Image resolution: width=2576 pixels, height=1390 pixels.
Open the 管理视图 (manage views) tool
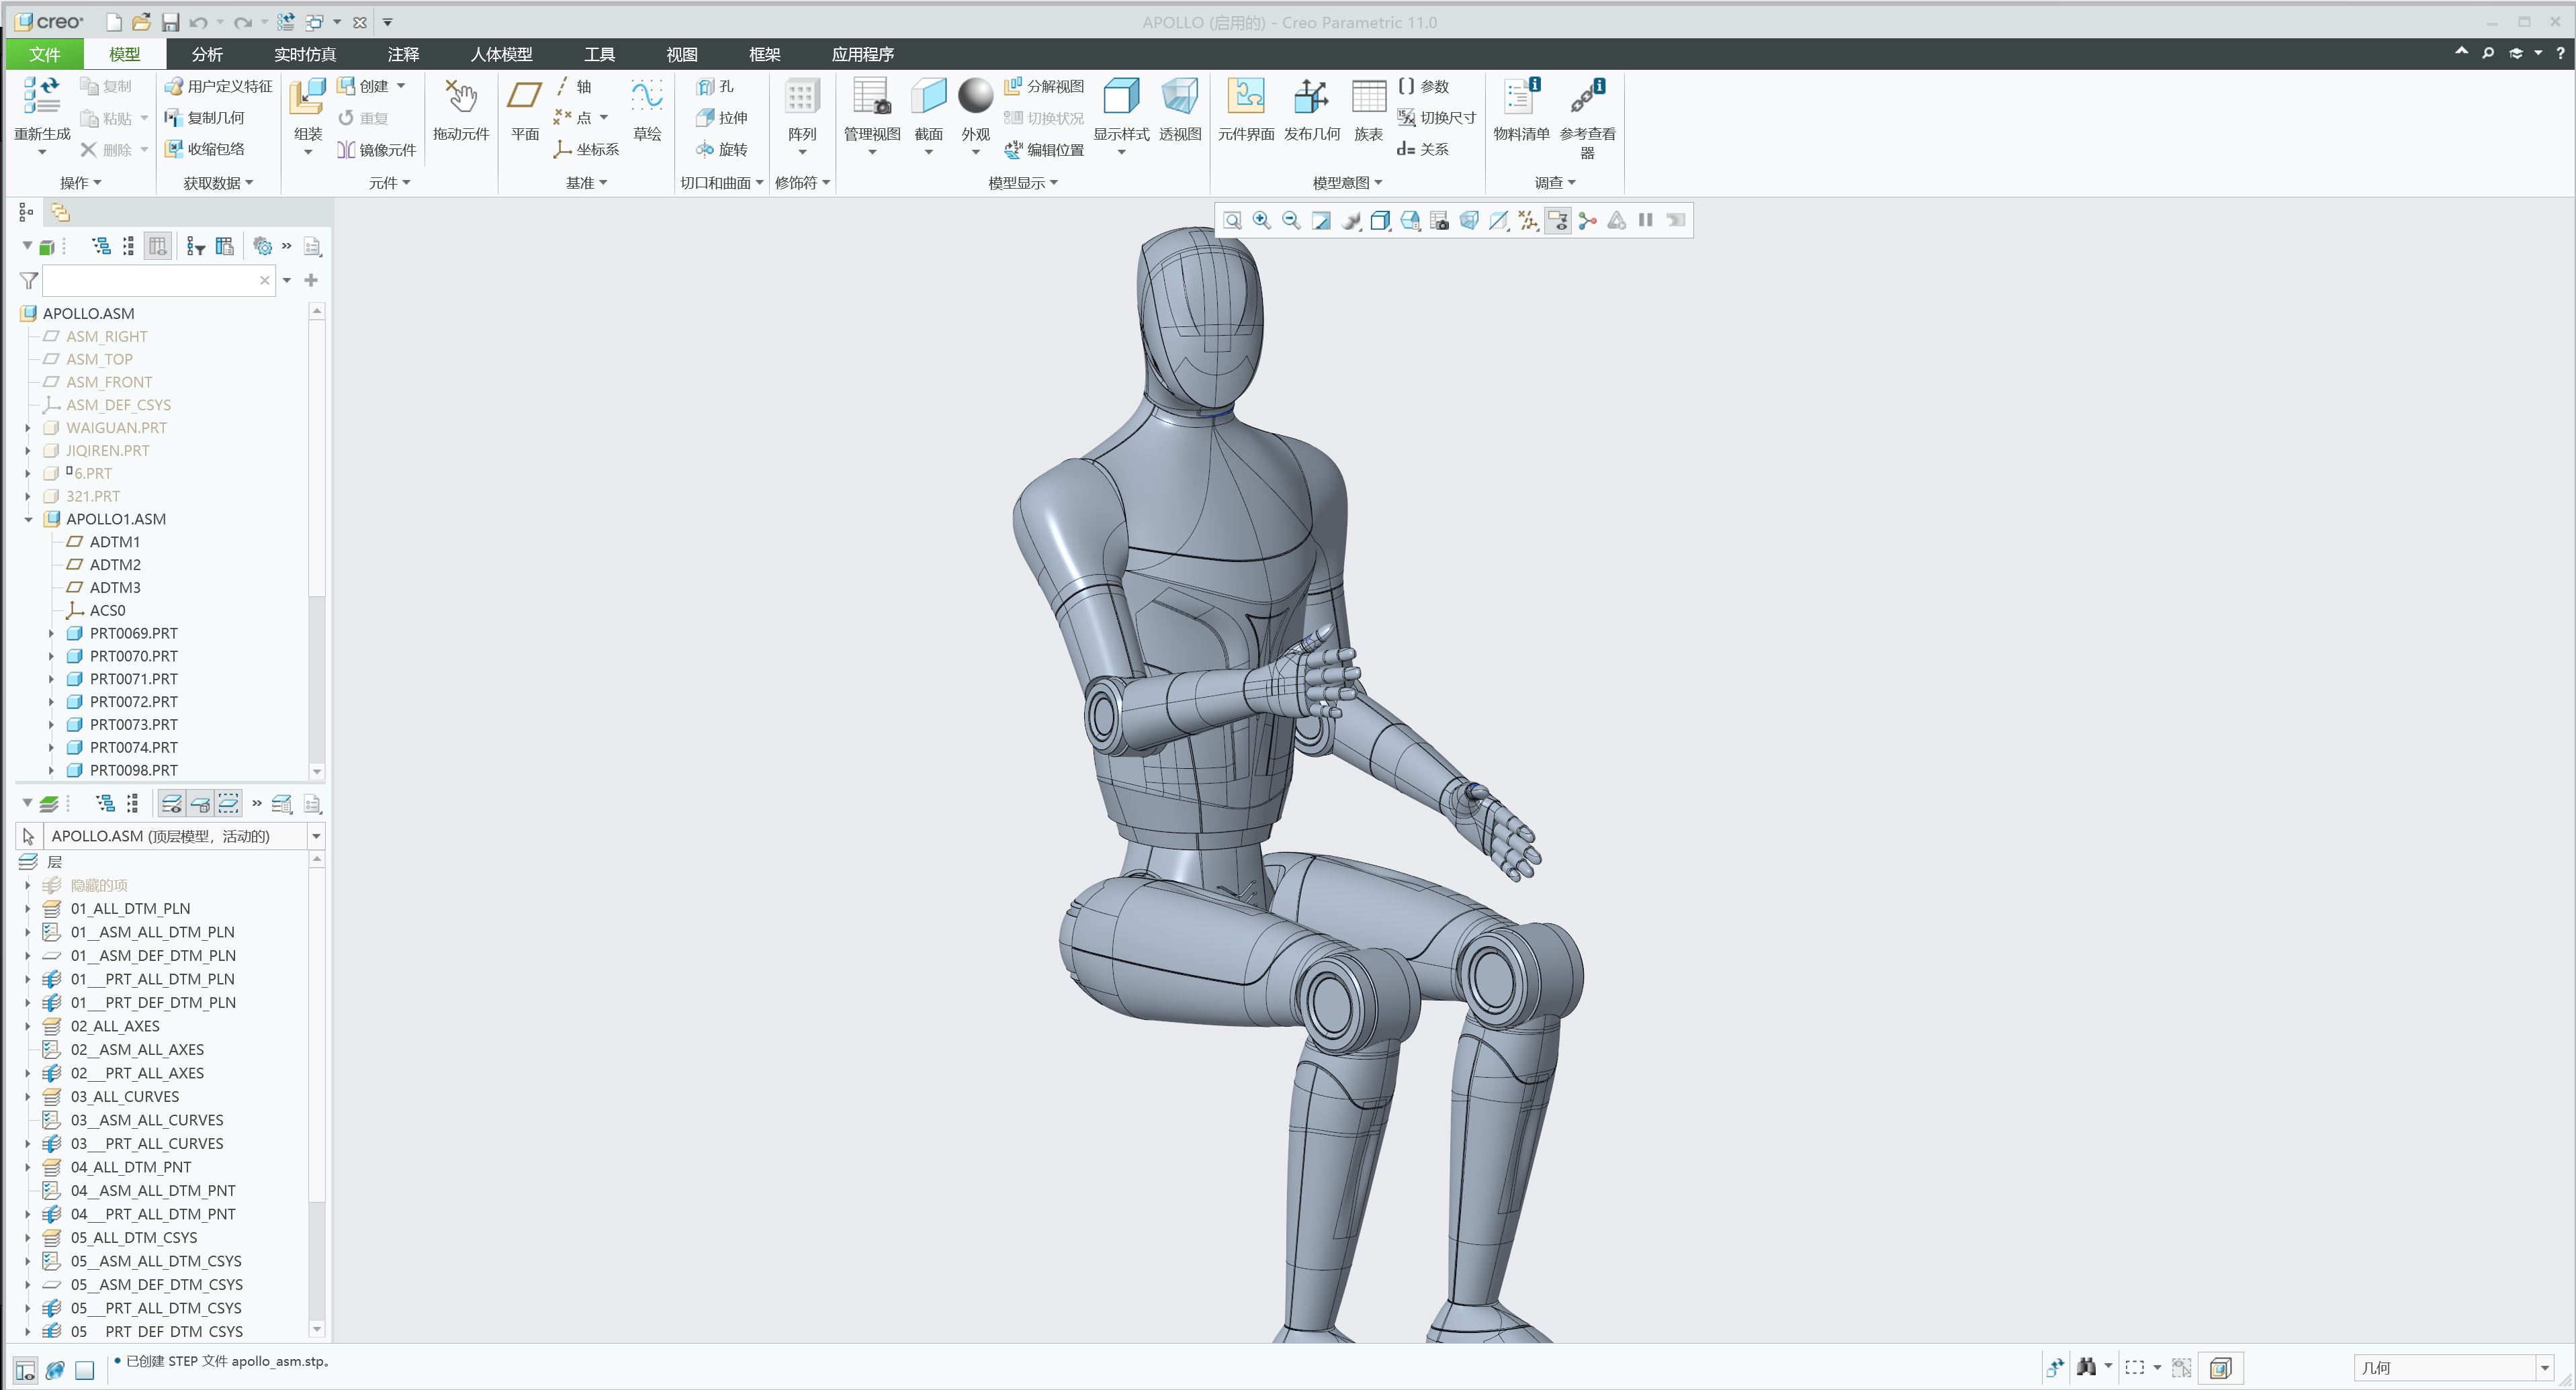pos(871,110)
